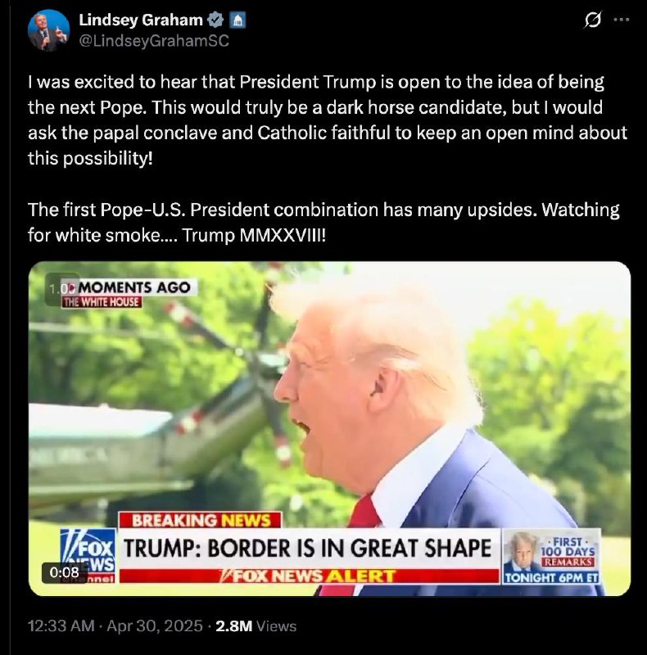Click the red BREAKING NEWS banner
The height and width of the screenshot is (655, 647).
point(200,521)
